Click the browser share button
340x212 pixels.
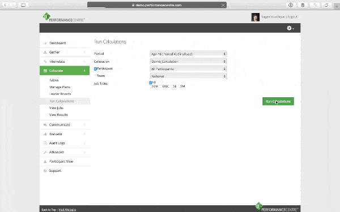coord(314,5)
